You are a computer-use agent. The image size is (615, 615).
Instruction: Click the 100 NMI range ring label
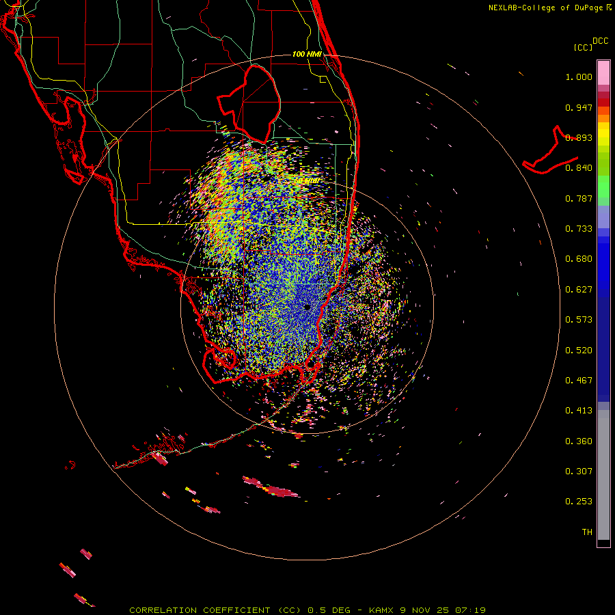[307, 54]
